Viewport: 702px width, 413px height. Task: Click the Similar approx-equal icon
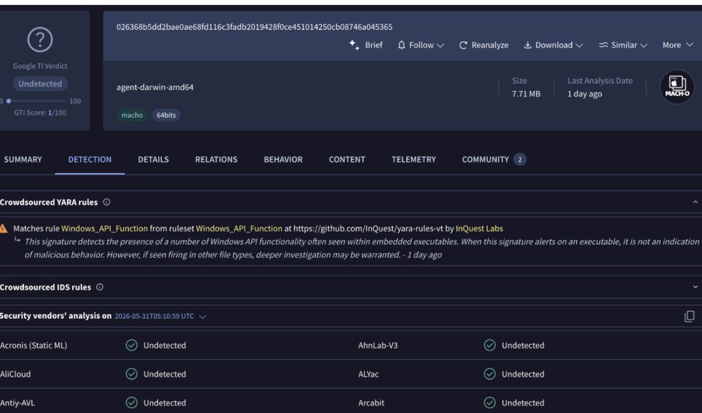click(x=603, y=45)
